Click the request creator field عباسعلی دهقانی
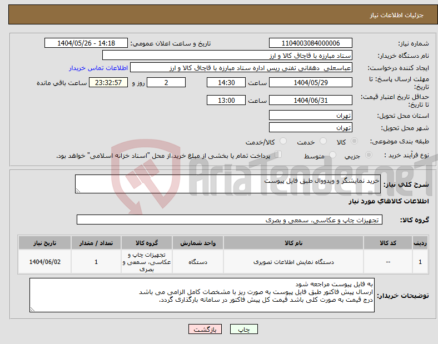The width and height of the screenshot is (438, 344). pos(241,68)
